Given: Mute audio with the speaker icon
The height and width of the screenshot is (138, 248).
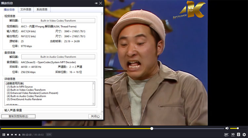Looking at the screenshot, I should 227,128.
